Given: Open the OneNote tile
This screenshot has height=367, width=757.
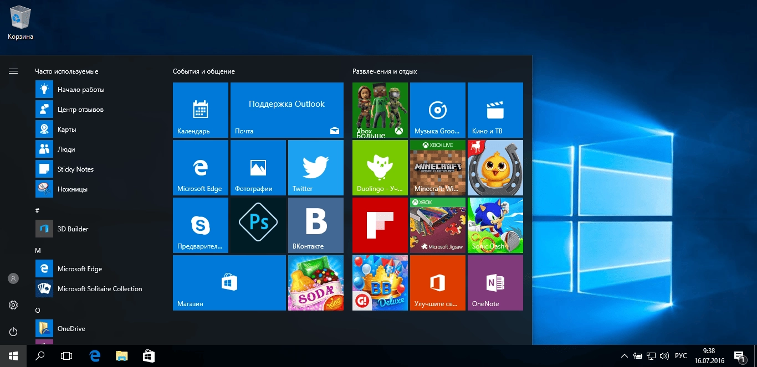Looking at the screenshot, I should 495,283.
